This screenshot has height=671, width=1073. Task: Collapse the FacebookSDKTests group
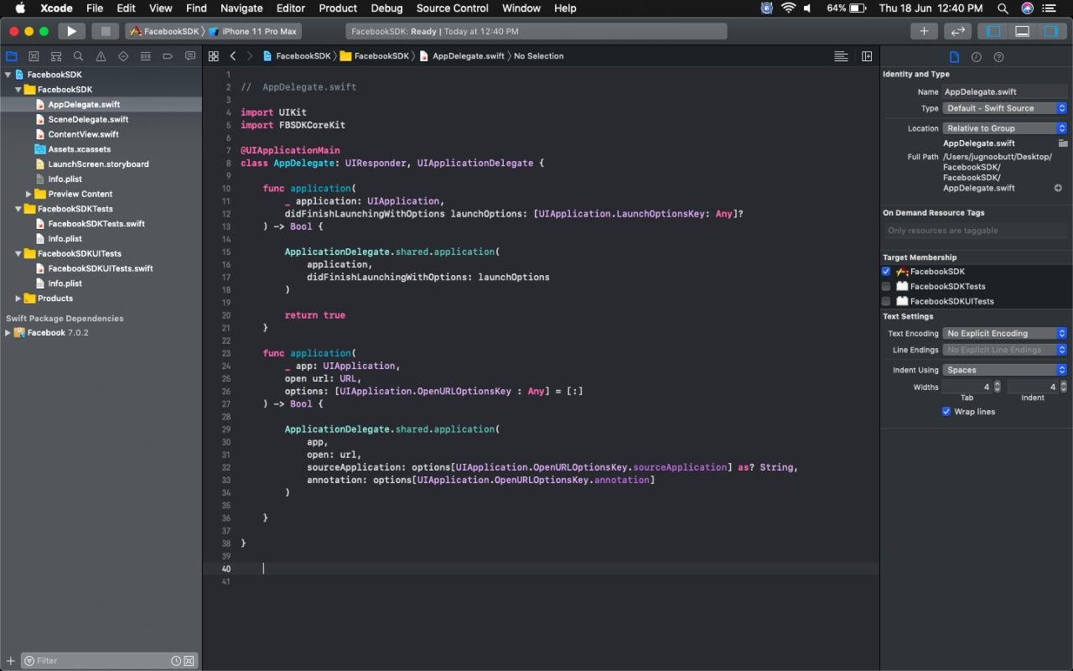pyautogui.click(x=19, y=209)
